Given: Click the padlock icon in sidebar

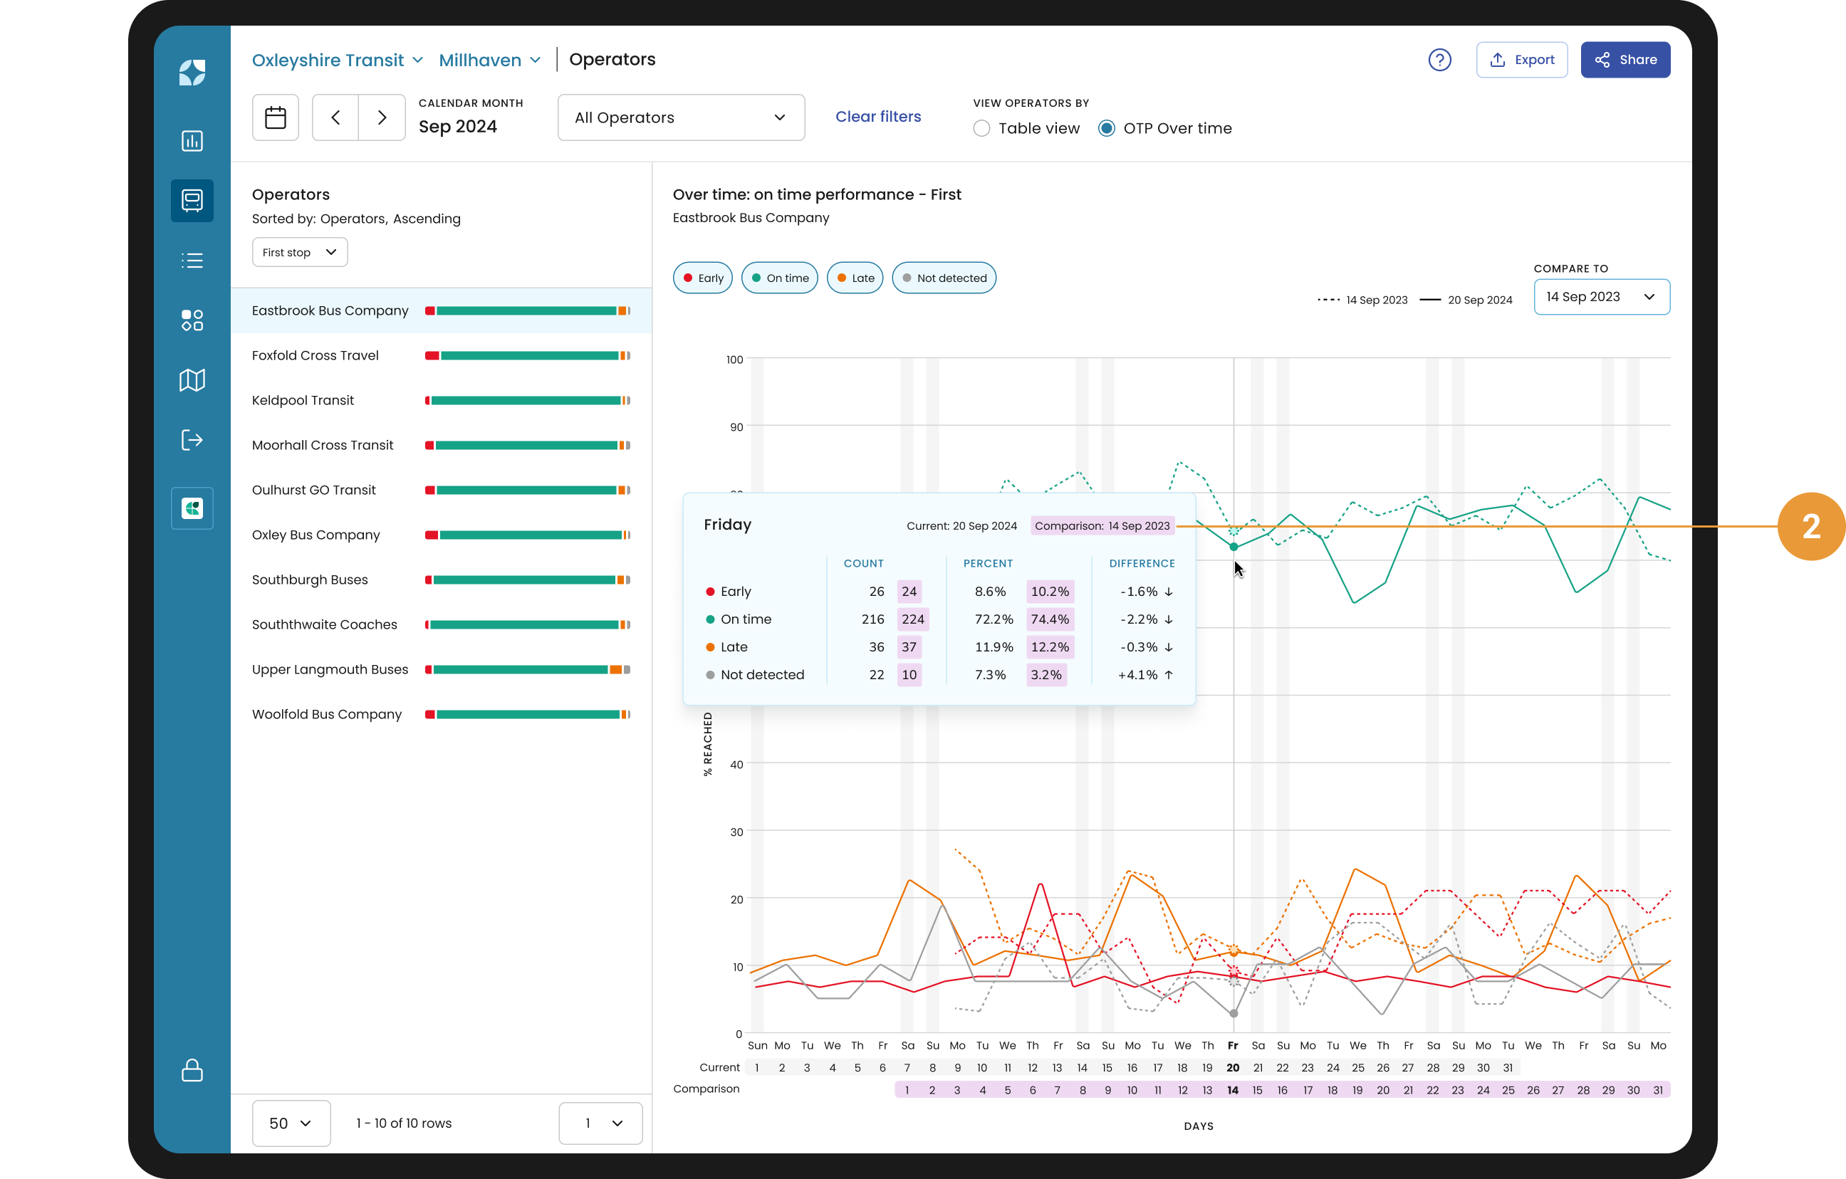Looking at the screenshot, I should tap(192, 1070).
